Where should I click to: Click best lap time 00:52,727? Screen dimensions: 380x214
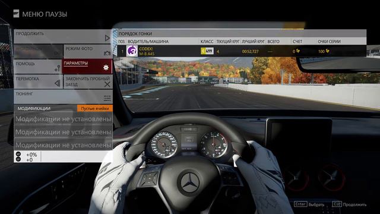pos(250,52)
